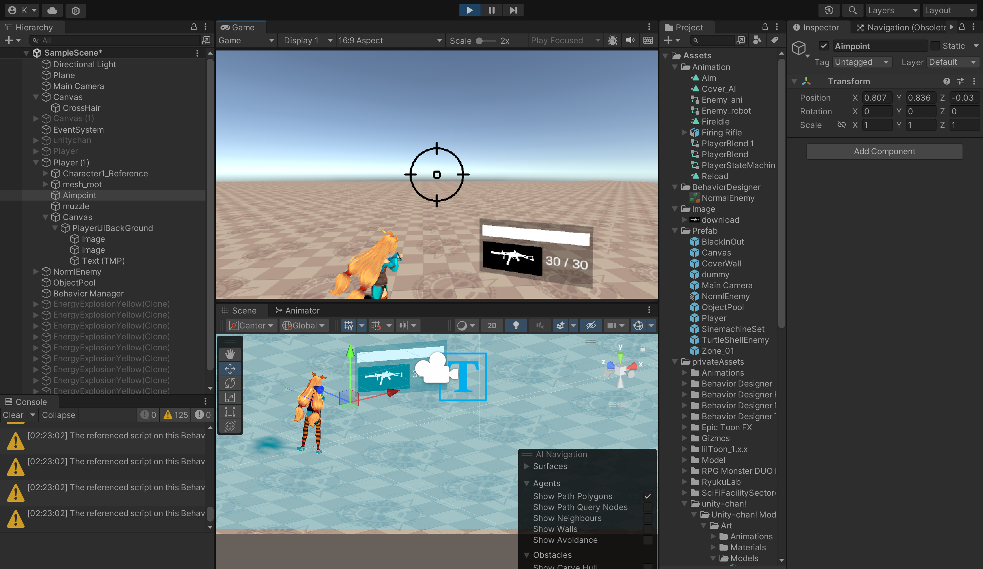Image resolution: width=983 pixels, height=569 pixels.
Task: Toggle the Scale constrained proportions link icon
Action: click(842, 125)
